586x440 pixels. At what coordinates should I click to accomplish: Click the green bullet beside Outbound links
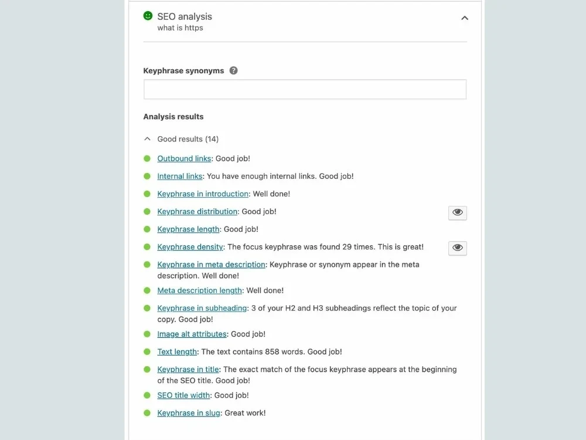tap(147, 158)
